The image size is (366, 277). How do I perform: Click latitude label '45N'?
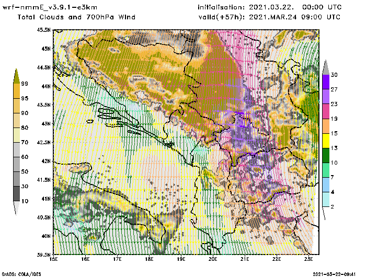(x=46, y=49)
